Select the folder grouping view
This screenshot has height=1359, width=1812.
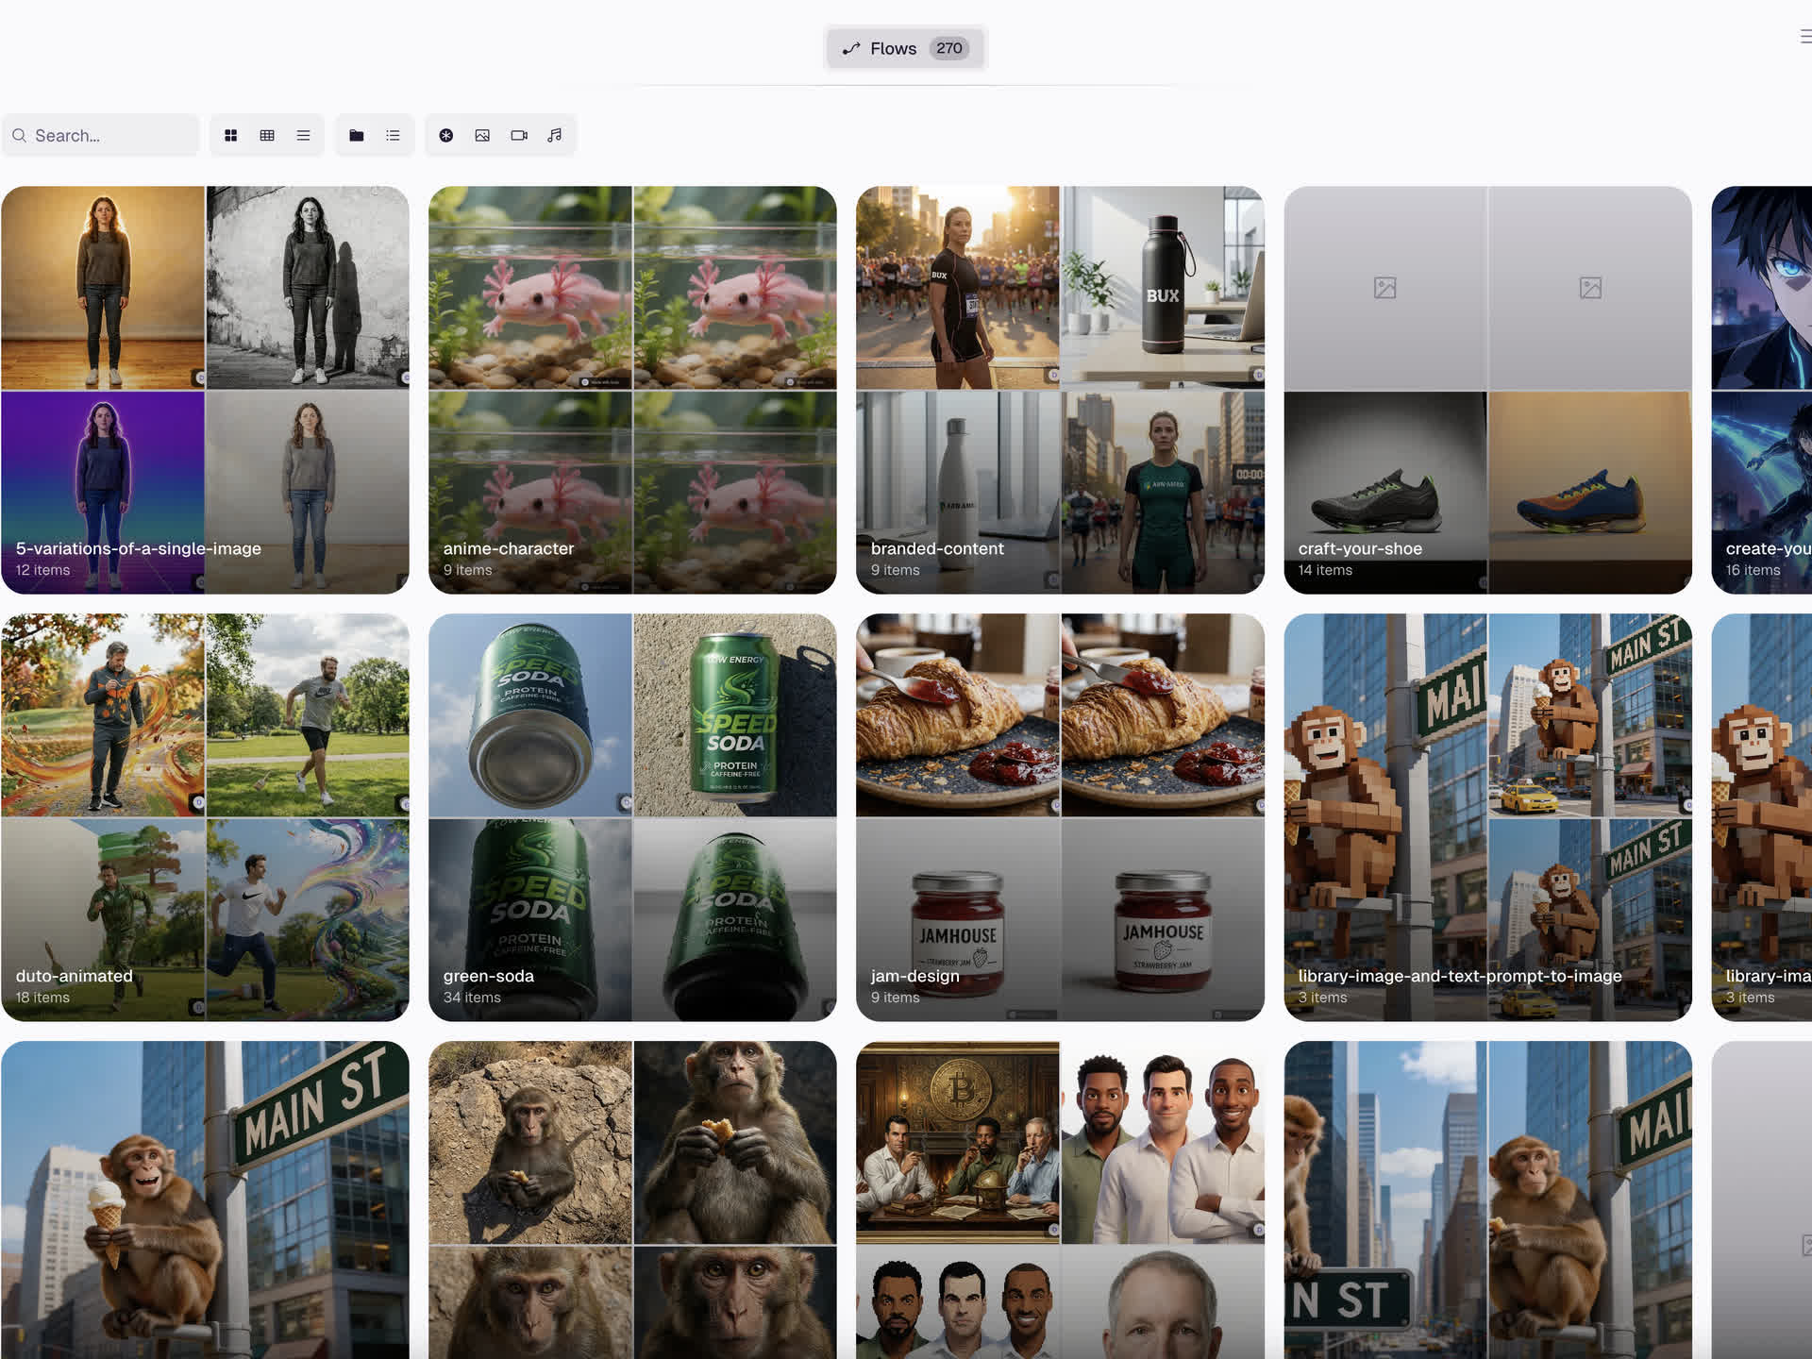tap(357, 136)
